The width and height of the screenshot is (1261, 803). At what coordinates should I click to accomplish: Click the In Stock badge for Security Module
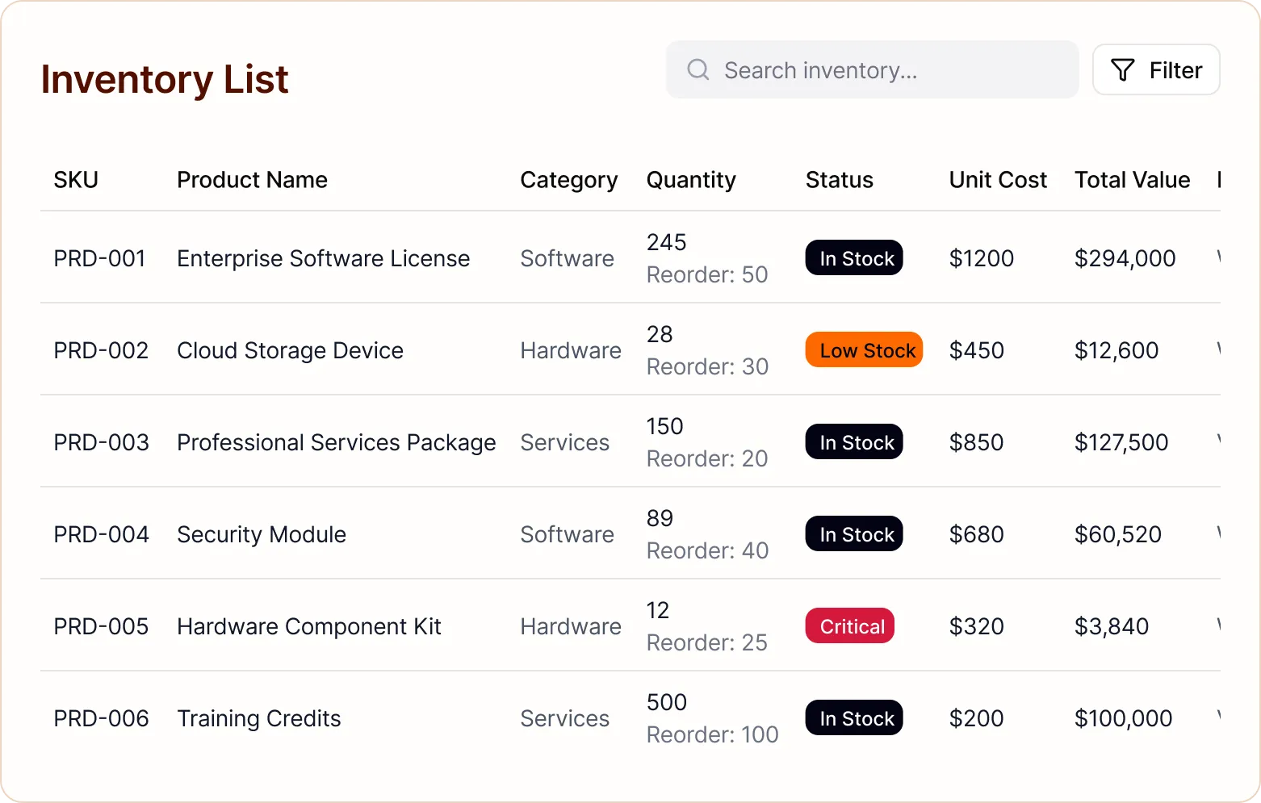pyautogui.click(x=853, y=533)
